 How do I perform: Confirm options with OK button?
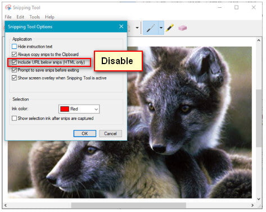tap(85, 133)
